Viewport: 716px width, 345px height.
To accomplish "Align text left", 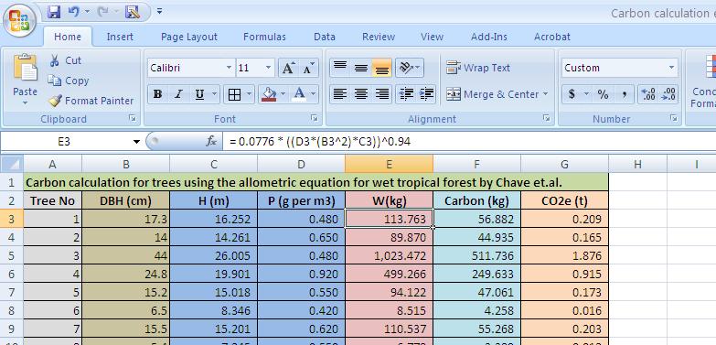I will click(340, 94).
